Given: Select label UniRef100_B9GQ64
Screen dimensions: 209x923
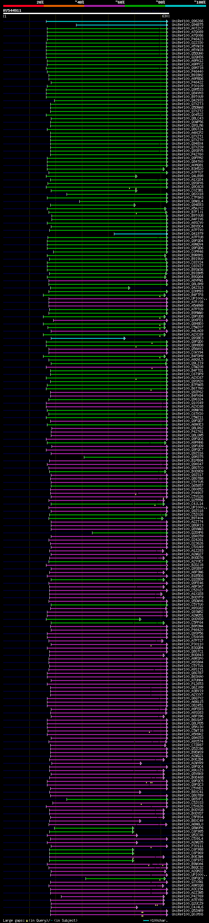Looking at the screenshot, I should (187, 277).
